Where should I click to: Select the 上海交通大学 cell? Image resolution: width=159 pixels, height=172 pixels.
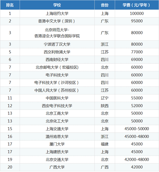(57, 129)
